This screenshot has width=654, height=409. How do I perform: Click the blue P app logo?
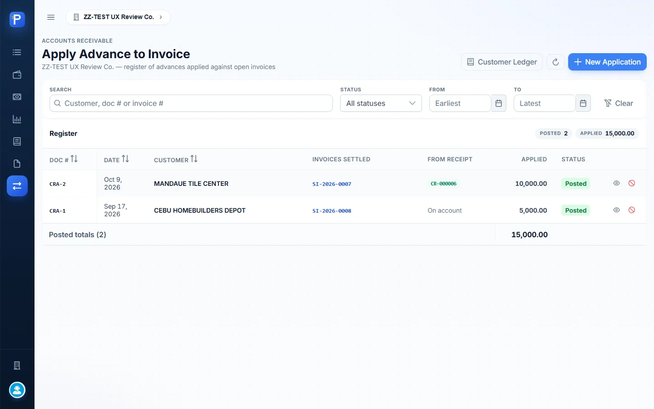17,19
